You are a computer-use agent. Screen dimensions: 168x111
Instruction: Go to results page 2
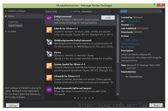click(78, 98)
